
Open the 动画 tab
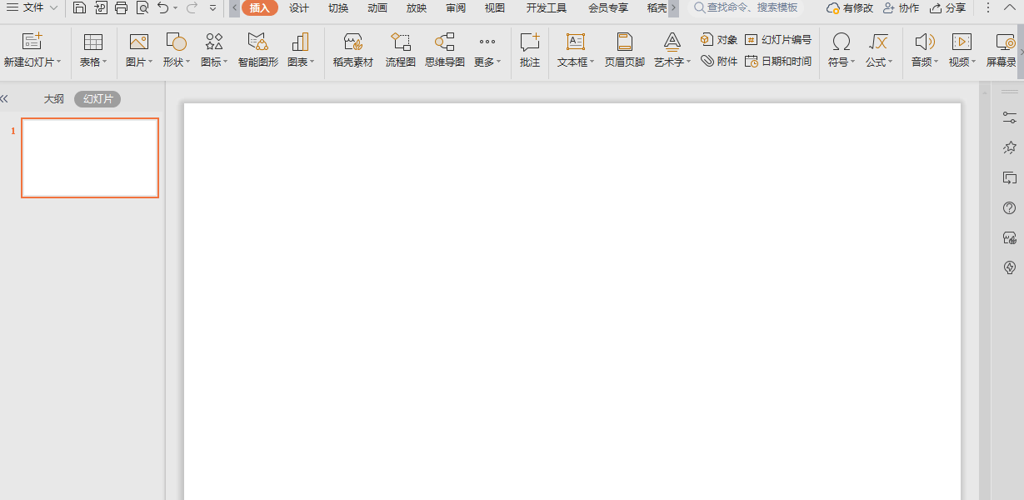[377, 8]
